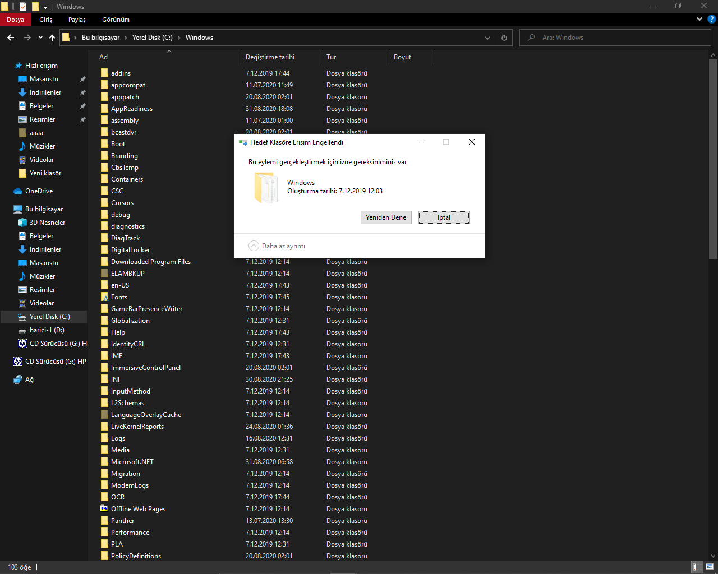Select the addins folder name

click(x=121, y=73)
